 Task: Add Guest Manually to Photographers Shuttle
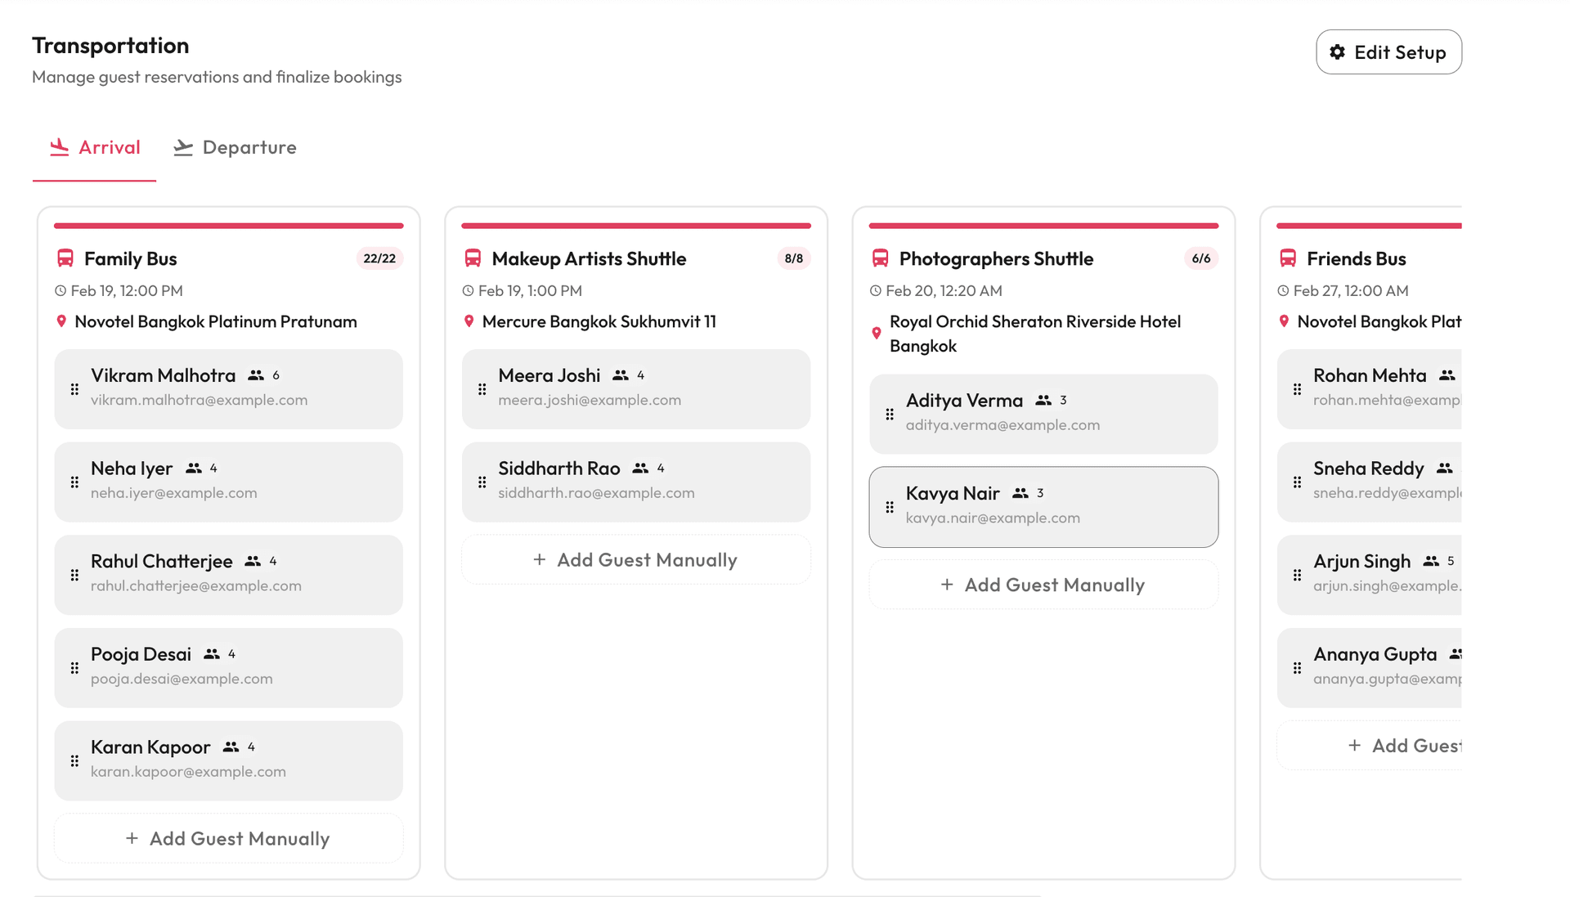[1043, 585]
